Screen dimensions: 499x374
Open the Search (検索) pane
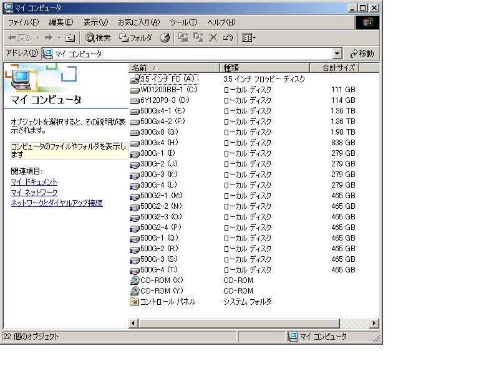[x=98, y=38]
